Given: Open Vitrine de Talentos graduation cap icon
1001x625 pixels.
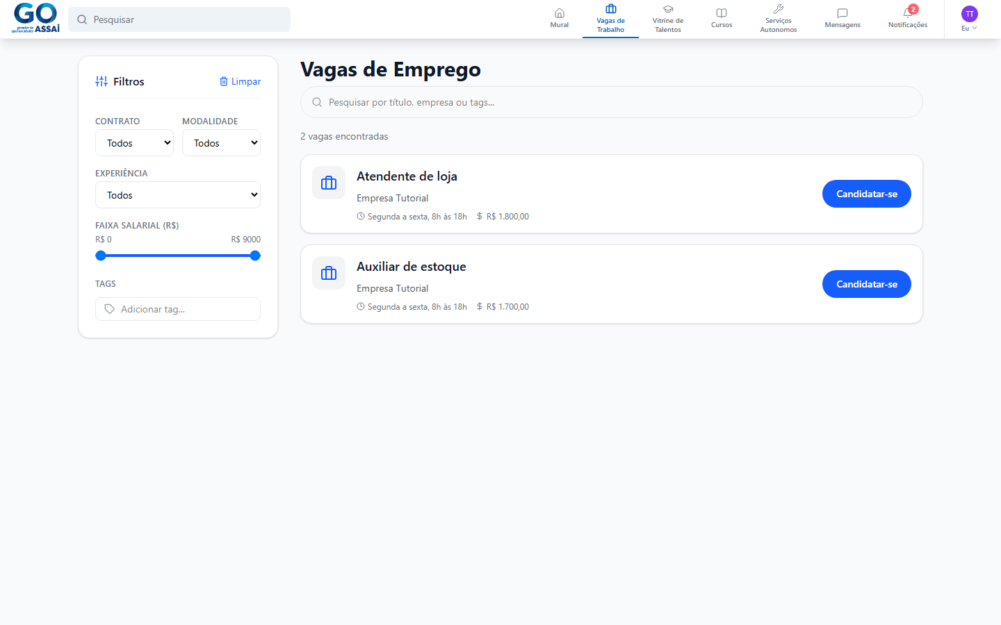Looking at the screenshot, I should pyautogui.click(x=668, y=9).
